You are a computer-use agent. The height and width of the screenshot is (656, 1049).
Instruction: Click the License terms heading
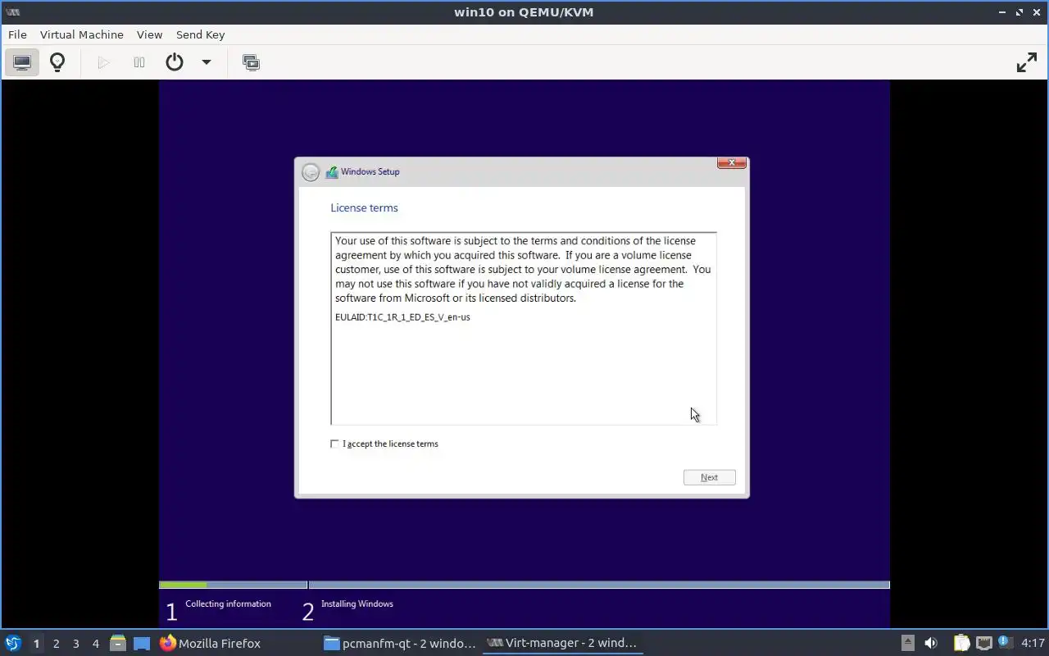pyautogui.click(x=364, y=208)
